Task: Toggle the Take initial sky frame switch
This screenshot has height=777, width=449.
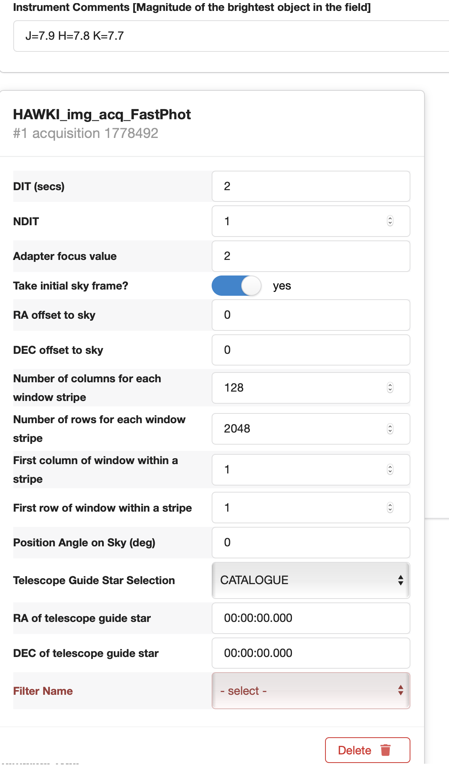Action: click(x=236, y=286)
